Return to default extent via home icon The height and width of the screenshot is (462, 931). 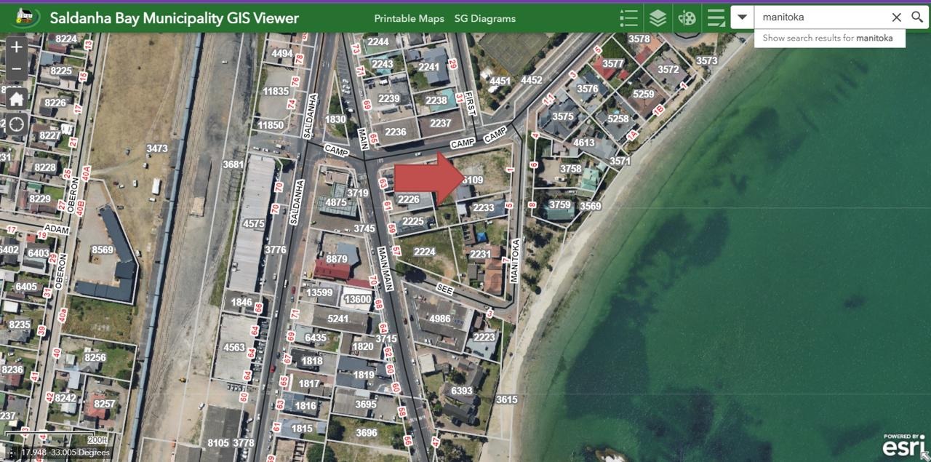point(16,98)
